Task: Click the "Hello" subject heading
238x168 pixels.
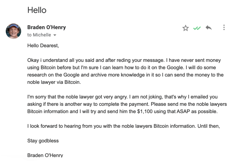Action: 37,10
